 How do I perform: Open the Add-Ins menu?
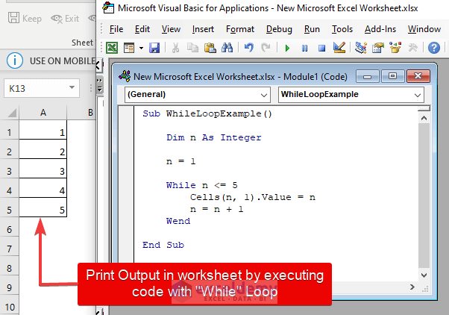click(x=380, y=29)
